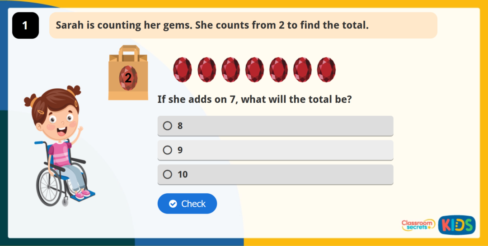
Task: Click the answer option row showing 8
Action: (275, 126)
